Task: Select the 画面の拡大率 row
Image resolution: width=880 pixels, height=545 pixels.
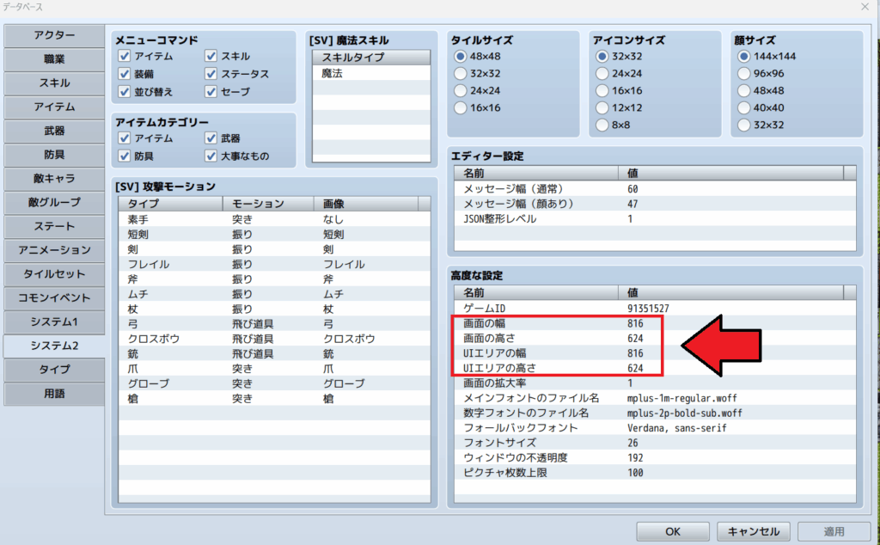Action: pyautogui.click(x=655, y=383)
